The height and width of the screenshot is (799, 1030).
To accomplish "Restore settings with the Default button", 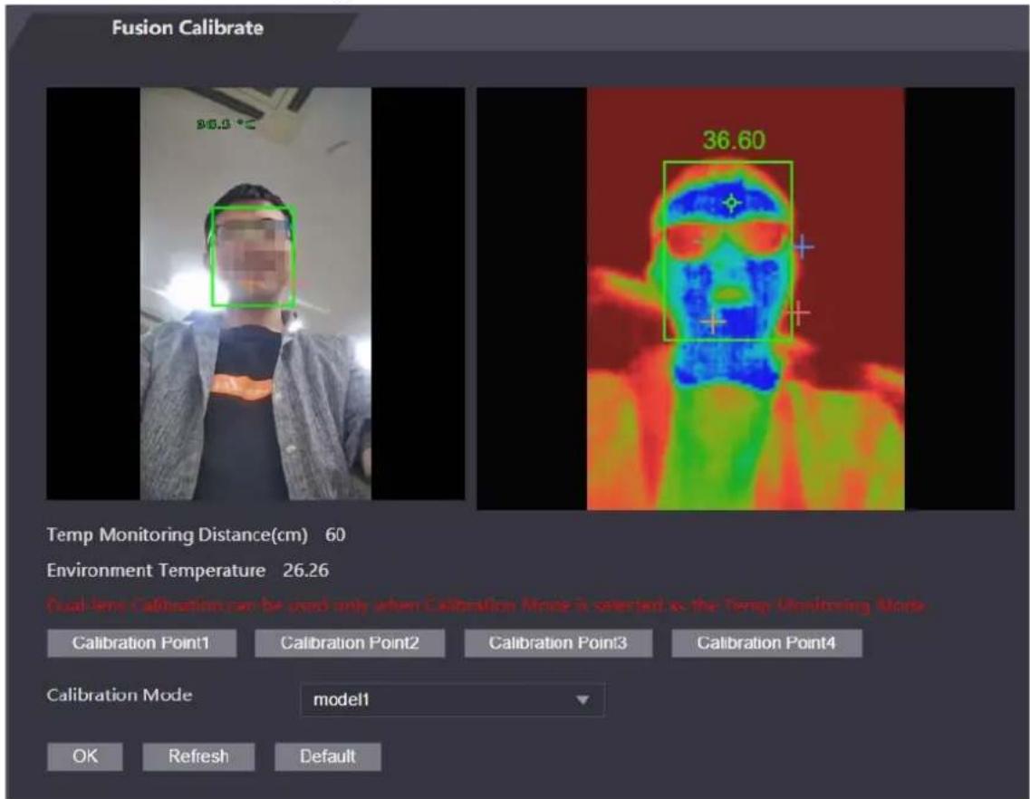I will click(327, 756).
